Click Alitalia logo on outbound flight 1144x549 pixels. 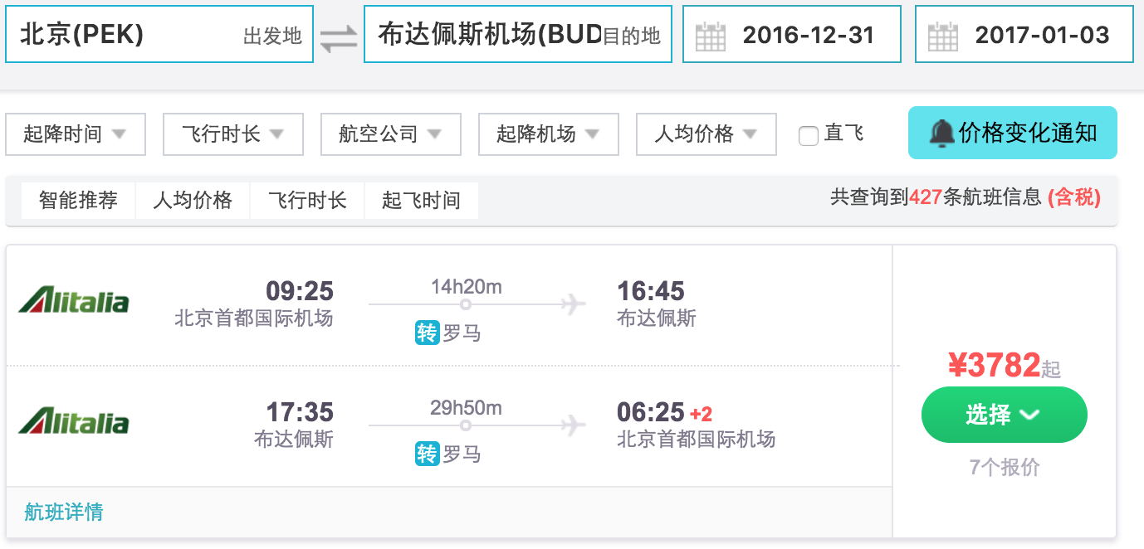(x=74, y=299)
